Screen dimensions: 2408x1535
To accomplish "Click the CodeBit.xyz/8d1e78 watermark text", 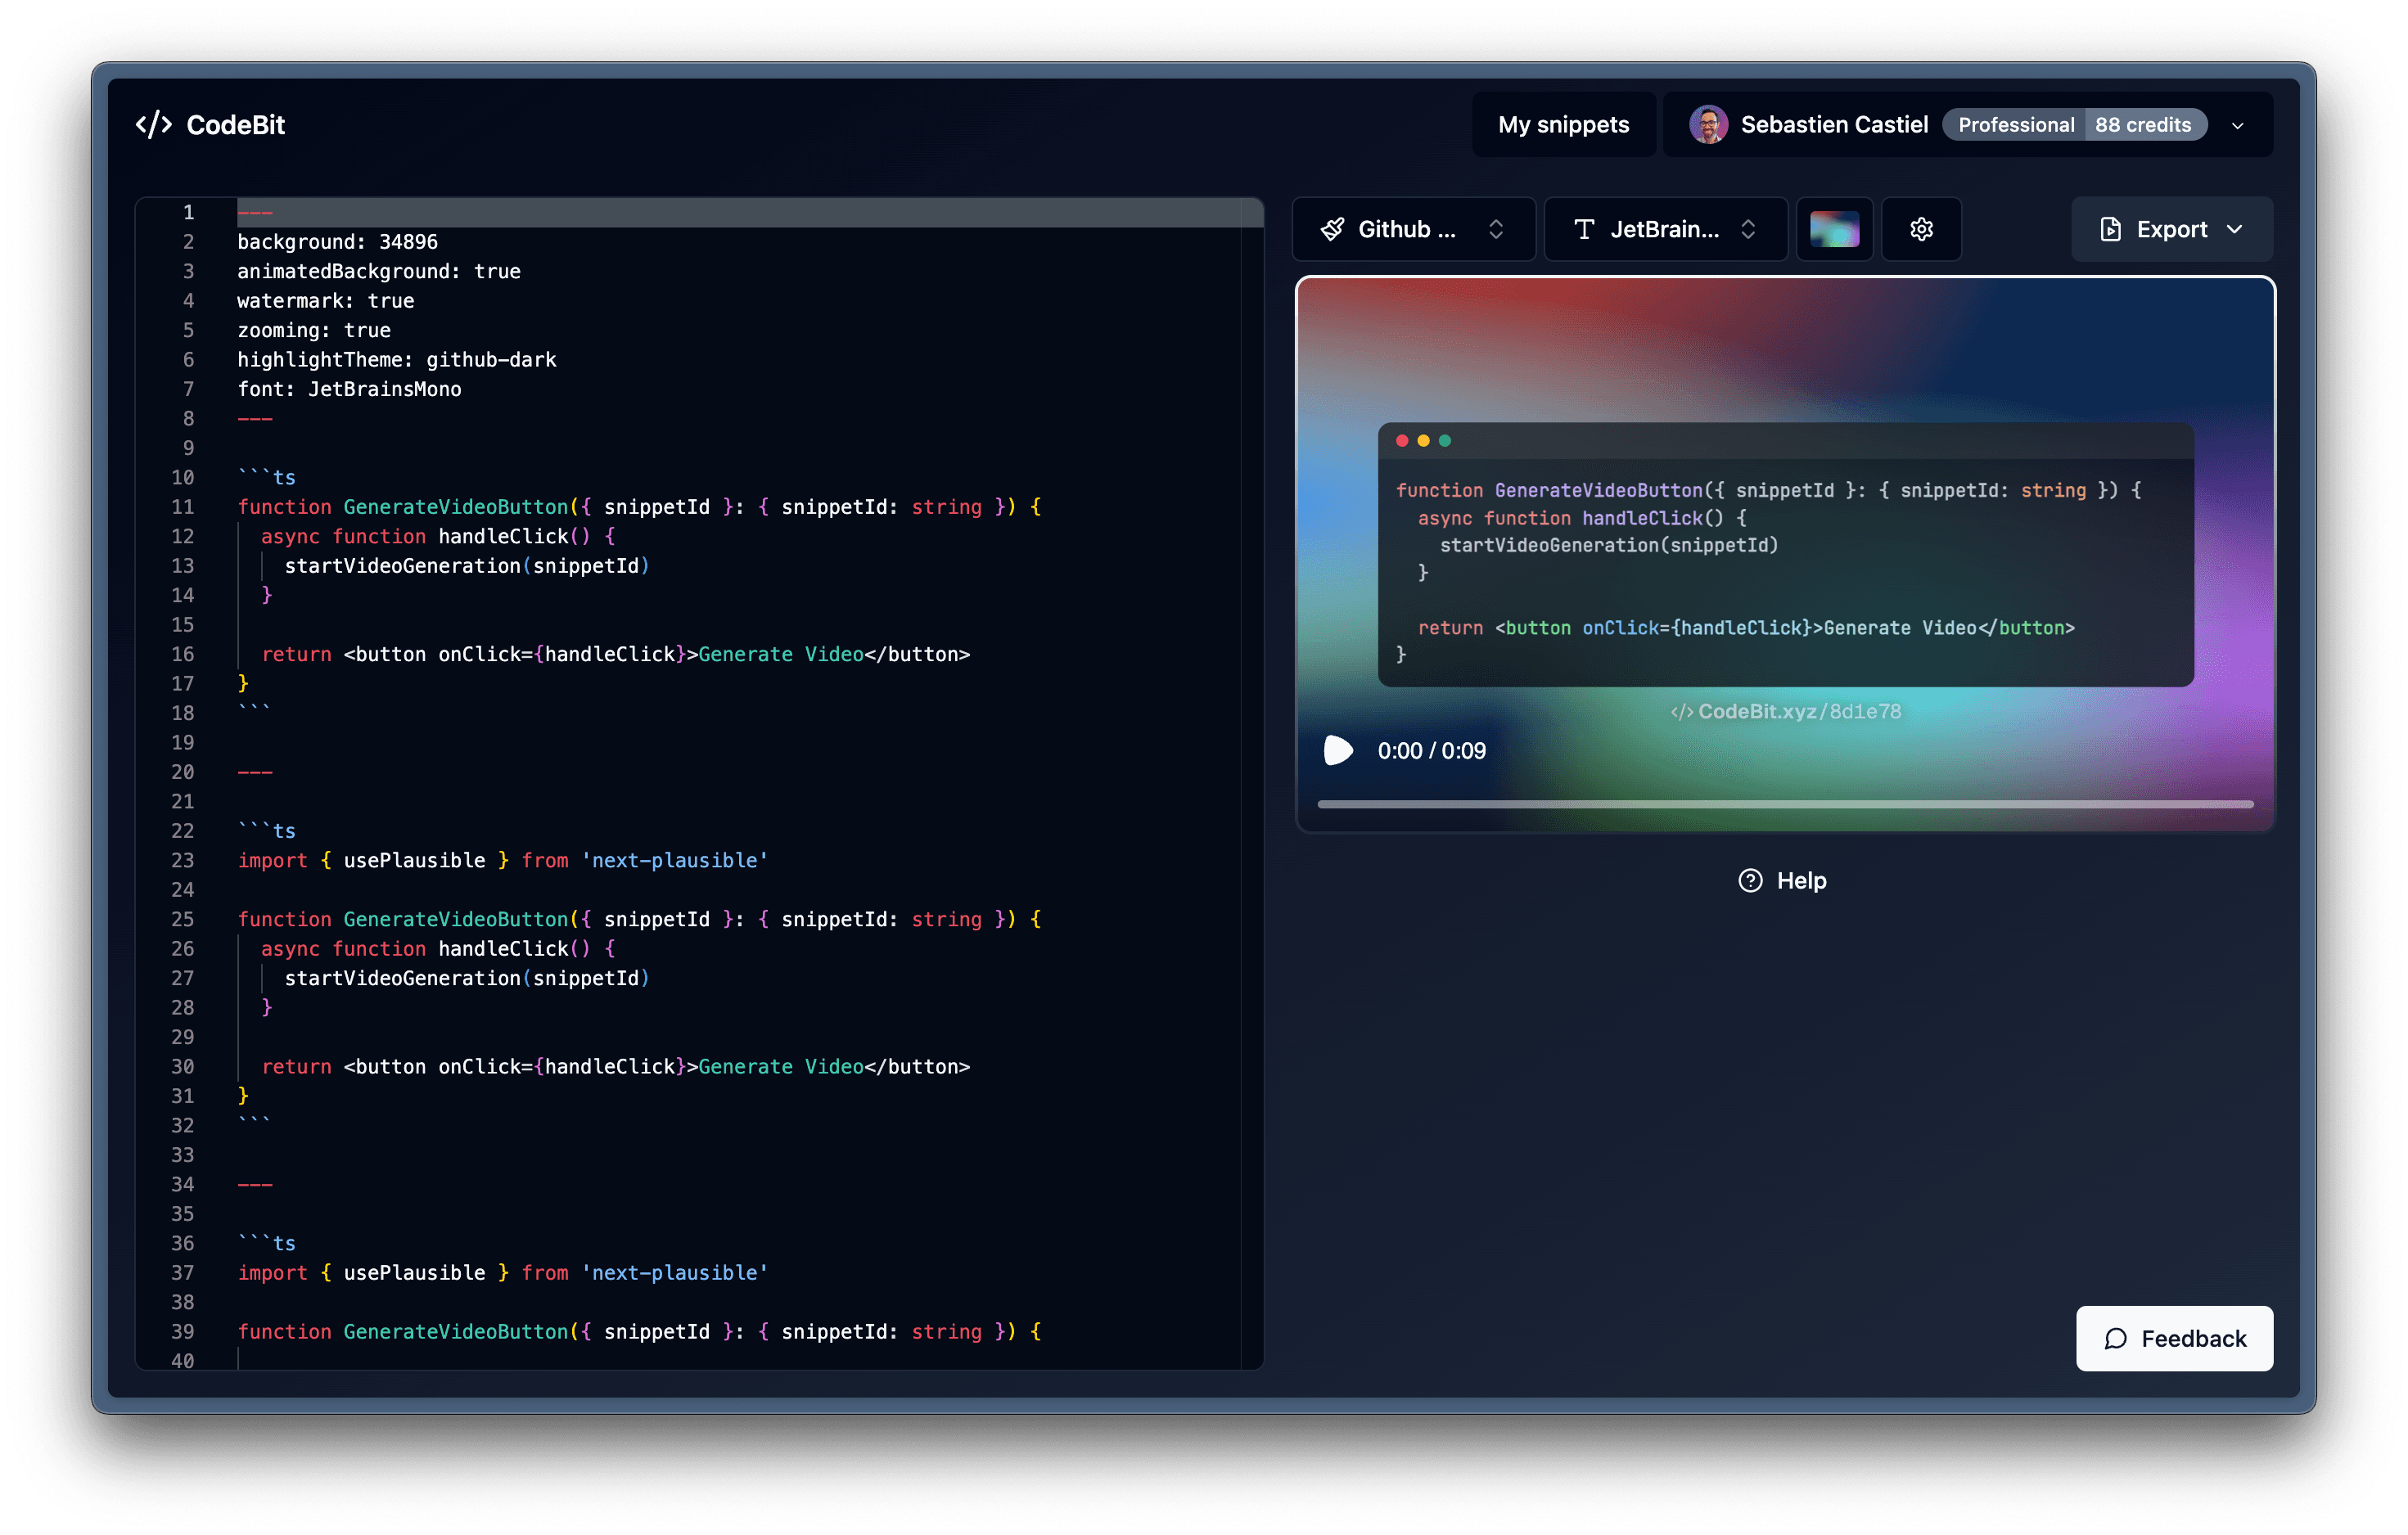I will [1786, 711].
